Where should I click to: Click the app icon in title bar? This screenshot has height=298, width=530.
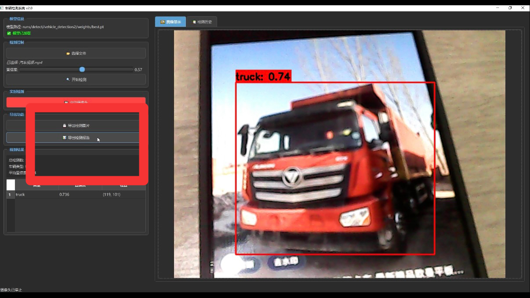pyautogui.click(x=2, y=8)
